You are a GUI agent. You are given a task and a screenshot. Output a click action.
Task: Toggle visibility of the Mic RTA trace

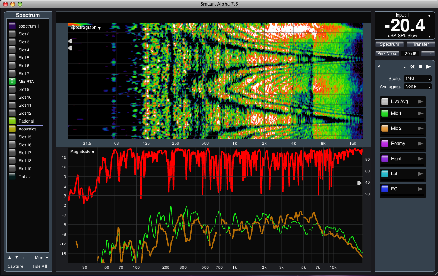12,82
